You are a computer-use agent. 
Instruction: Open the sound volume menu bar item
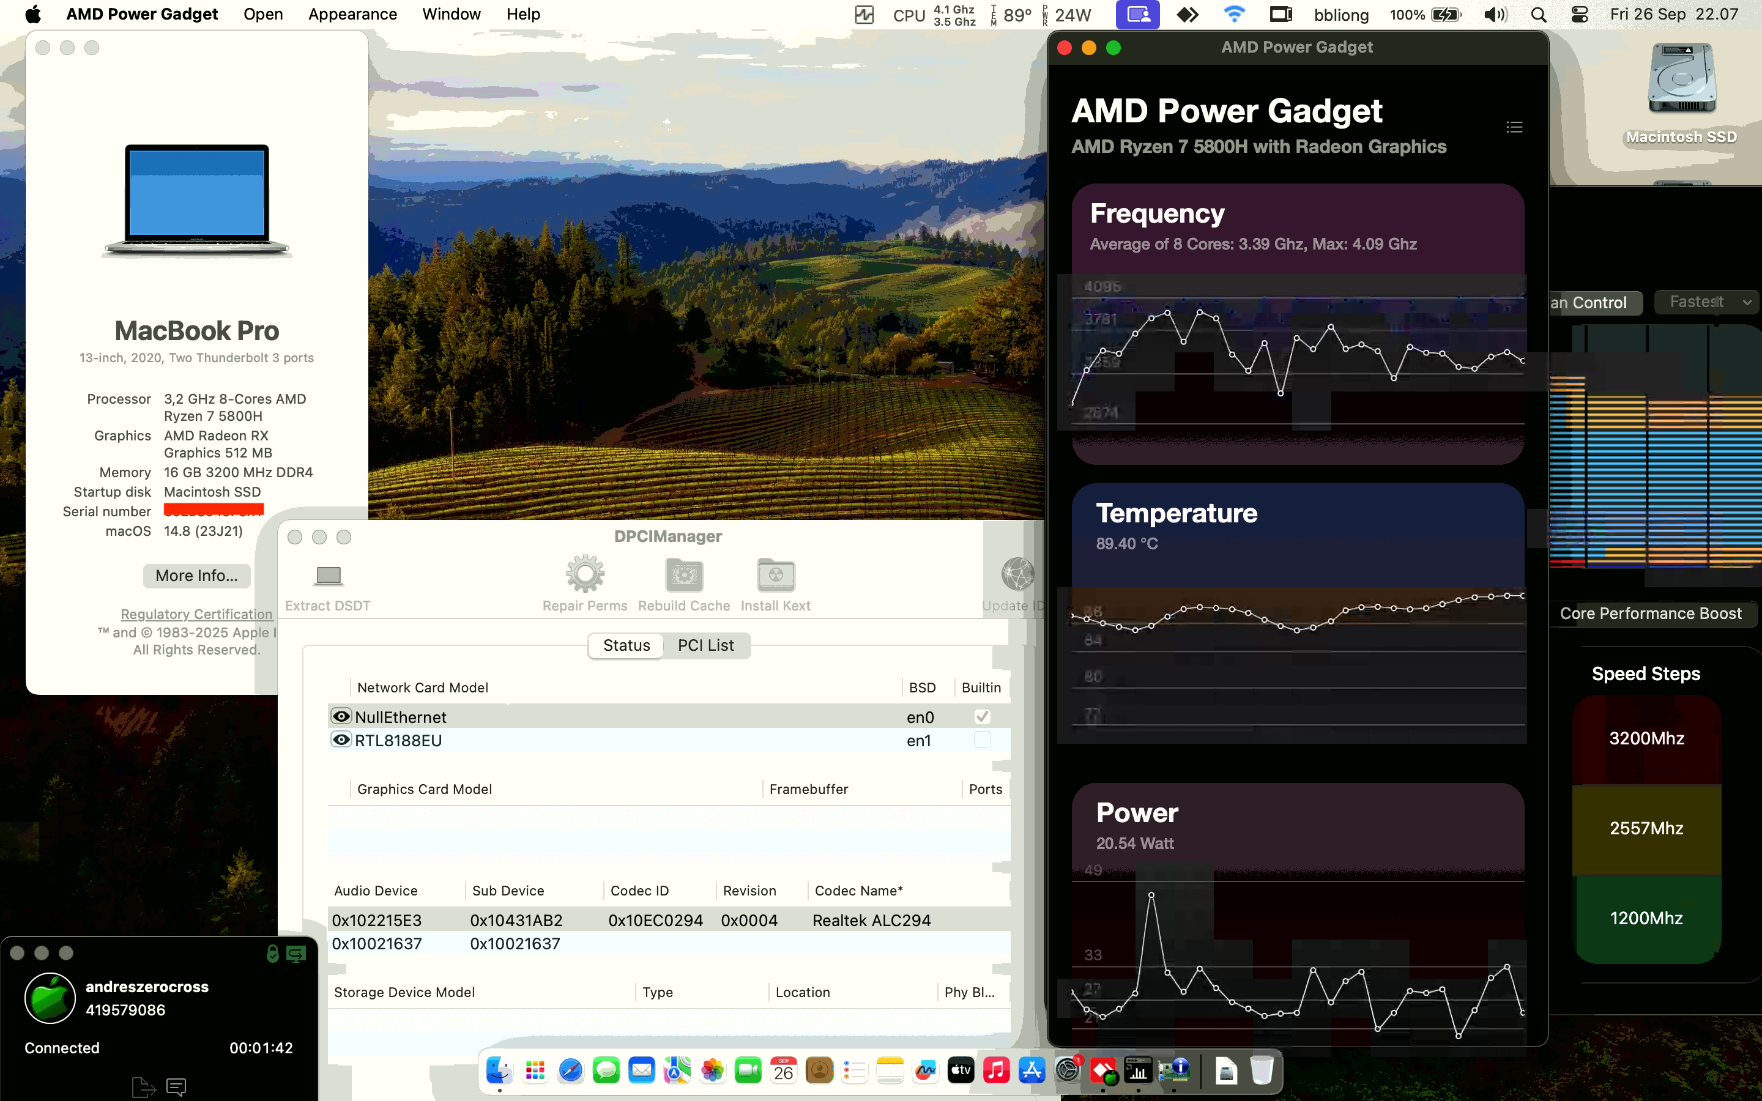(1495, 15)
